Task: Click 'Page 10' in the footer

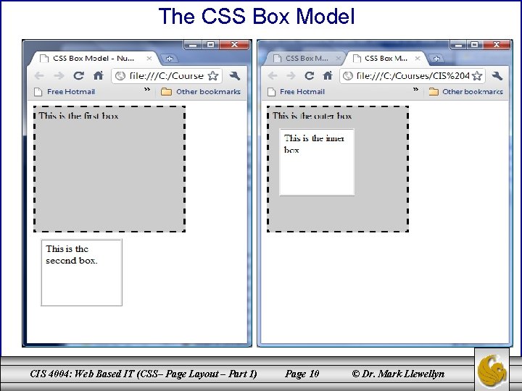Action: point(302,374)
